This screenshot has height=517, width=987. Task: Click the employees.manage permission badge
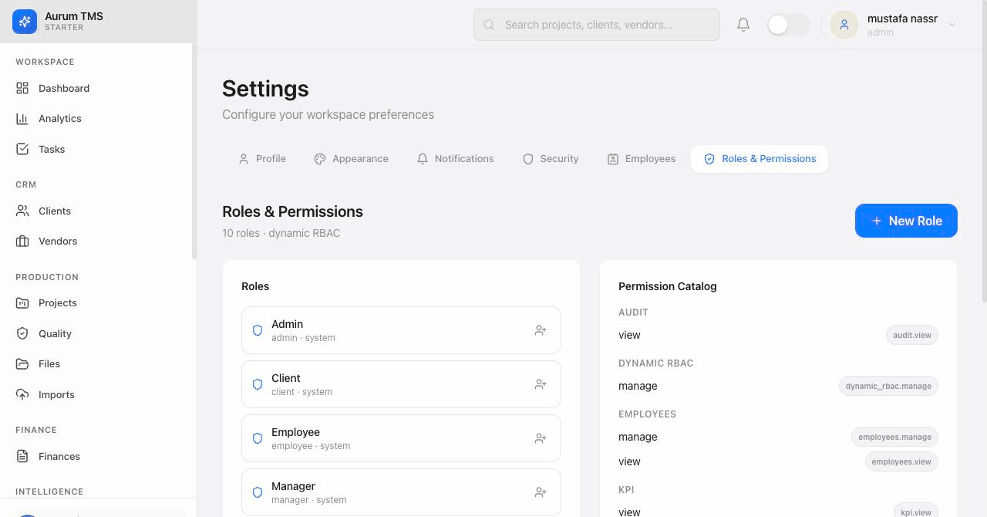894,437
